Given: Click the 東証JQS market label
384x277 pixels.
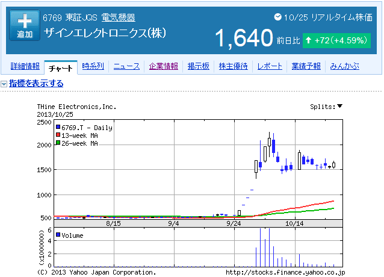Looking at the screenshot, I should coord(81,17).
